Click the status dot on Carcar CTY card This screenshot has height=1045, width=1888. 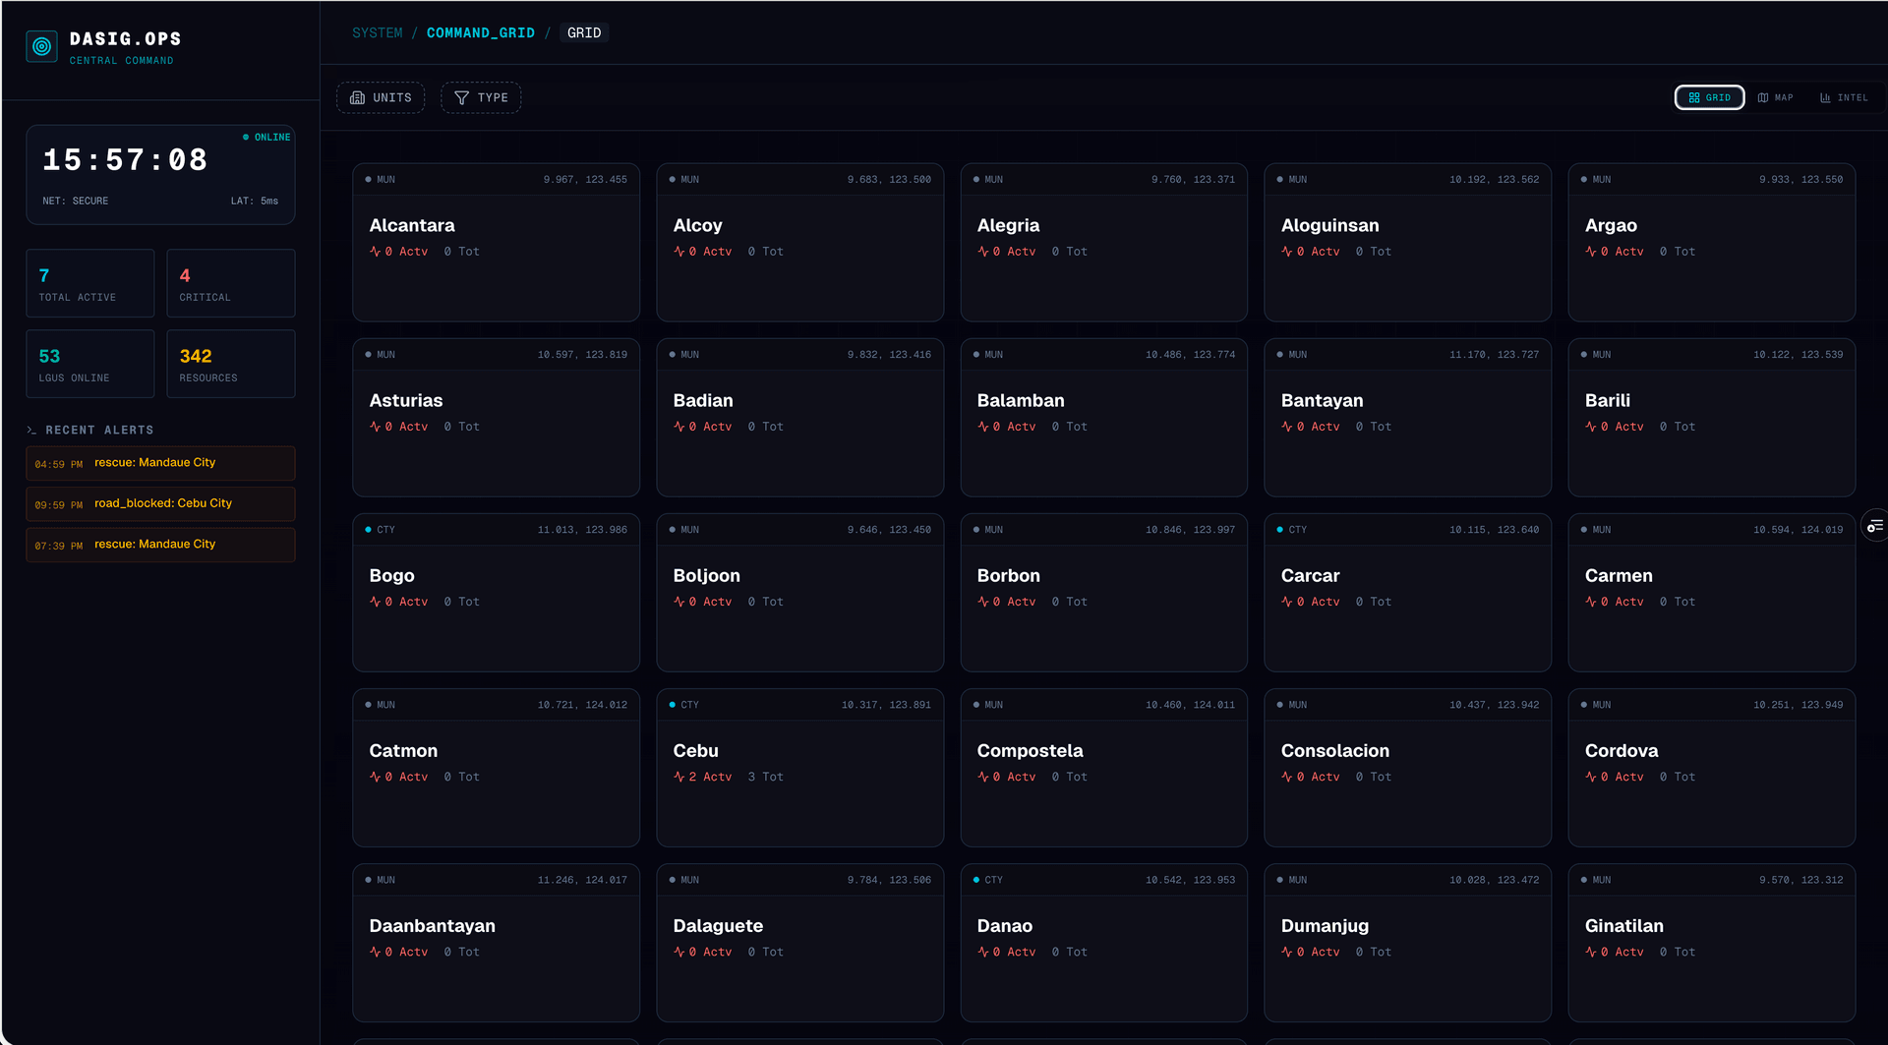[x=1279, y=530]
